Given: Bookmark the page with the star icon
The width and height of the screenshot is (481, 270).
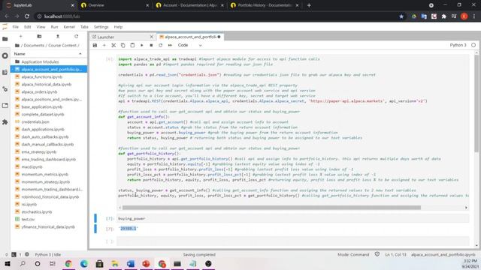Looking at the screenshot, I should [401, 16].
